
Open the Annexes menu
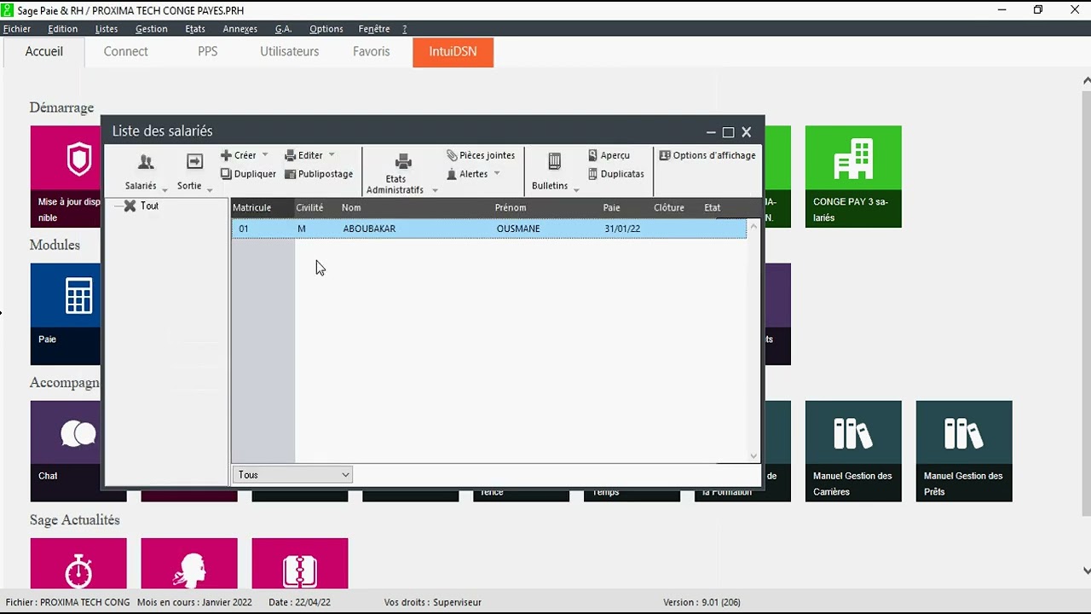pos(240,28)
